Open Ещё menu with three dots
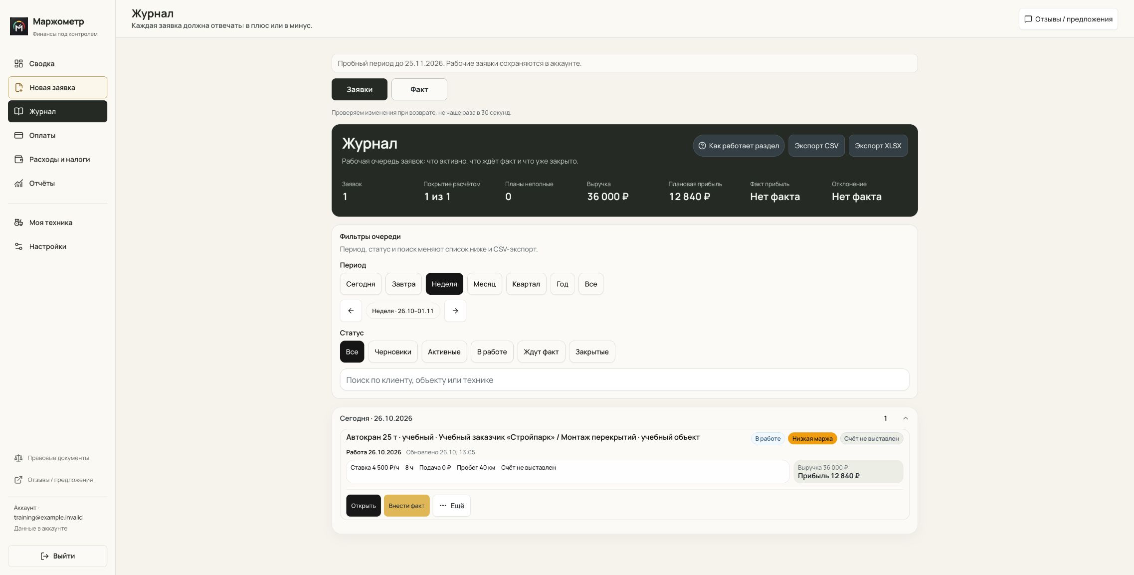Image resolution: width=1134 pixels, height=575 pixels. [451, 506]
